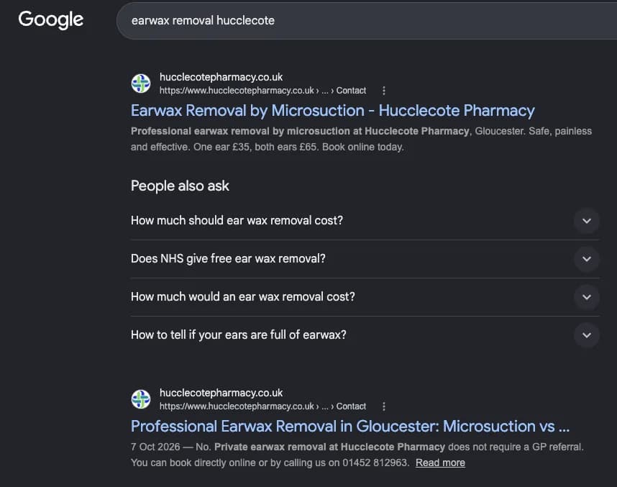Screen dimensions: 617x487
Task: Expand "How much should ear wax removal cost?"
Action: click(365, 220)
